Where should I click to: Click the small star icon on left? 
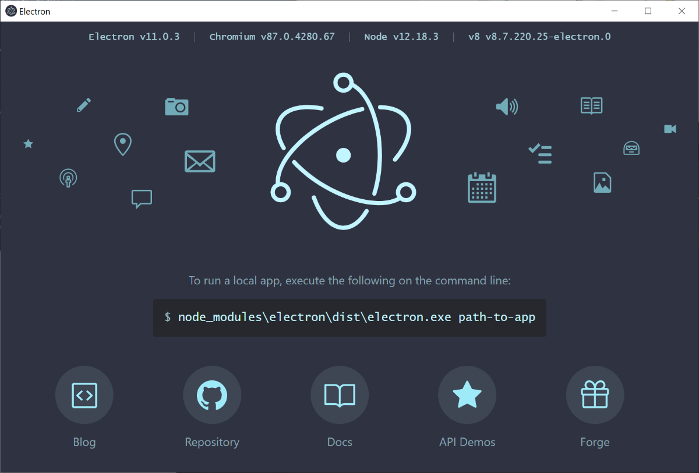coord(28,143)
